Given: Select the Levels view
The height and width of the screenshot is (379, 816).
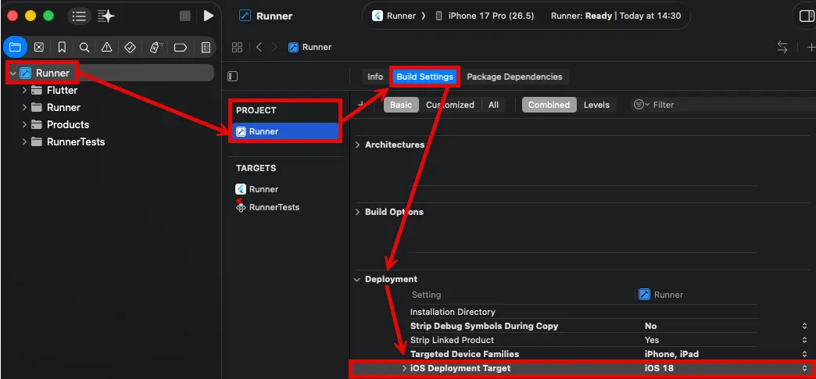Looking at the screenshot, I should 596,105.
